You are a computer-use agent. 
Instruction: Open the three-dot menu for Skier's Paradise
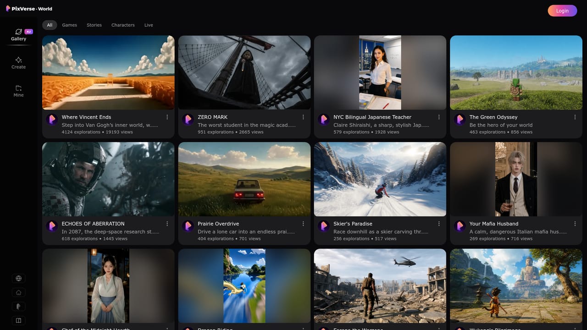(439, 224)
